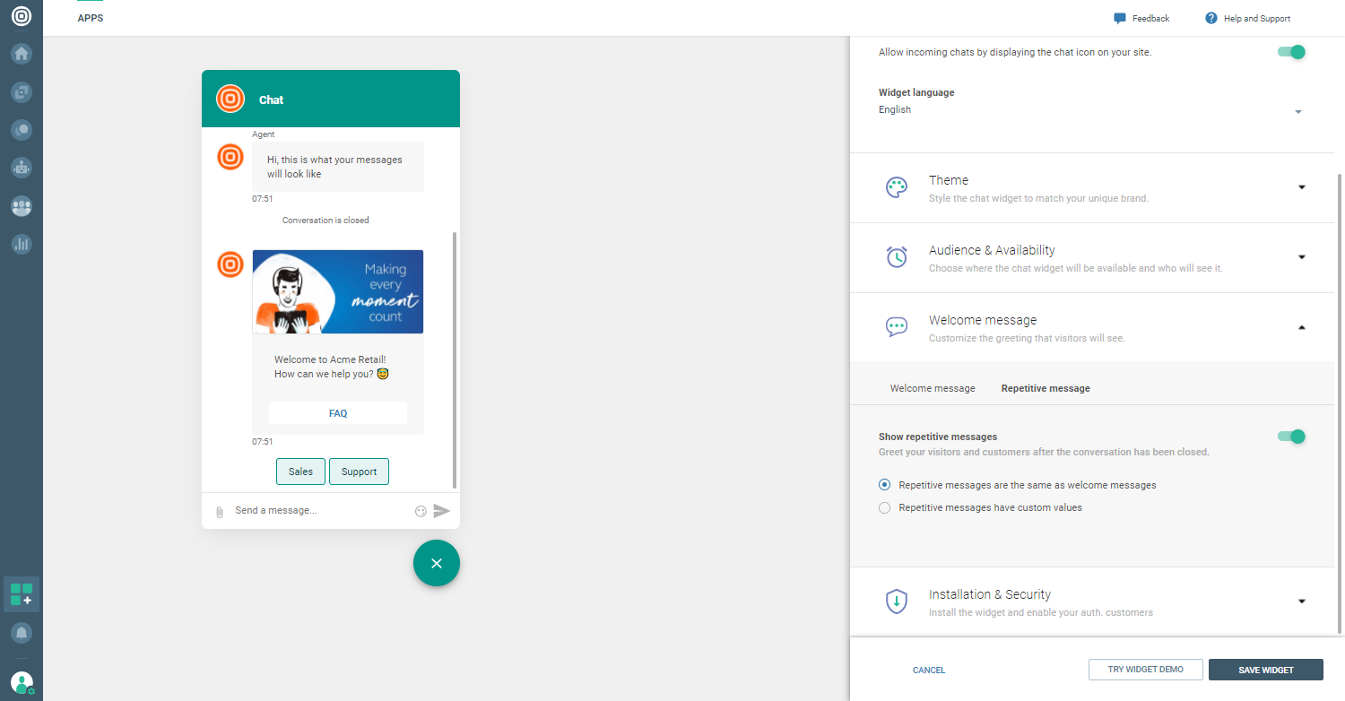
Task: Select Repetitive messages have custom values
Action: [x=884, y=507]
